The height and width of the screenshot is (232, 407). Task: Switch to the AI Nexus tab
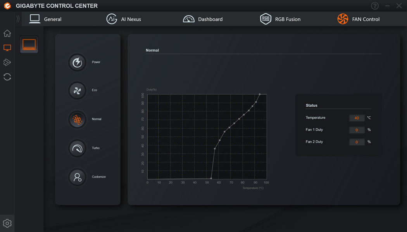coord(124,19)
